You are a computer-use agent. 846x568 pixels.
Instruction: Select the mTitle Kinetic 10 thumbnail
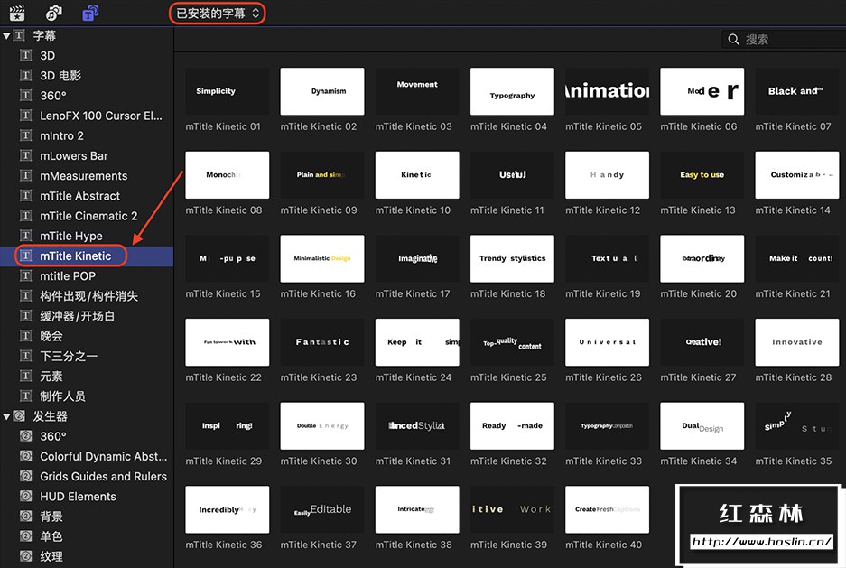(x=417, y=175)
